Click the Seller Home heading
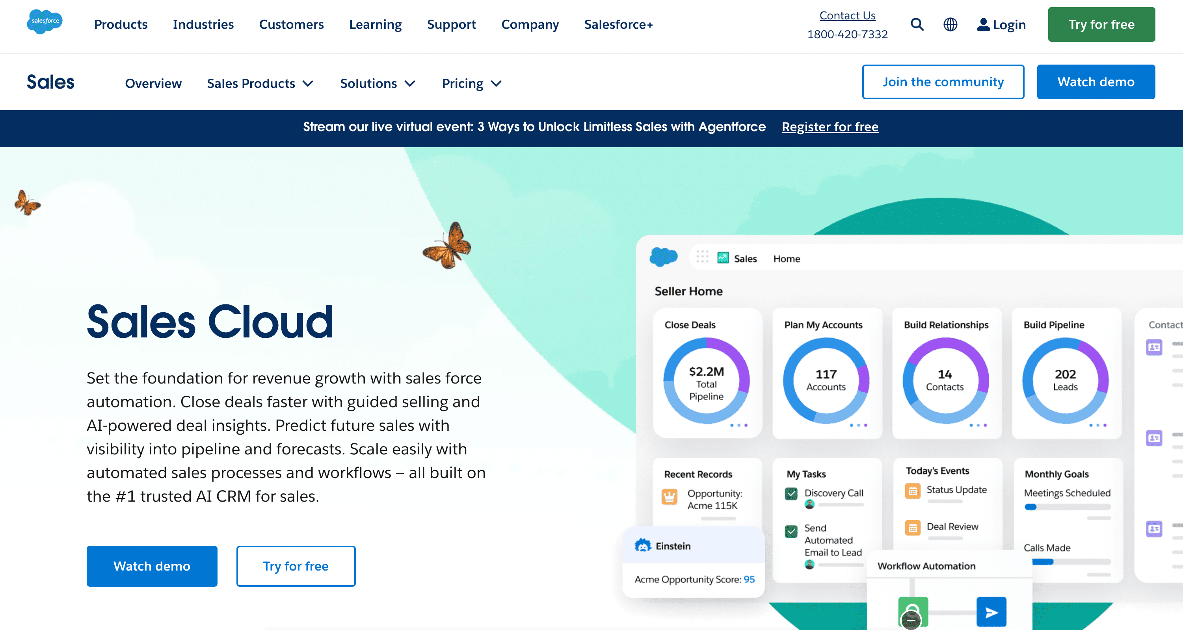The height and width of the screenshot is (630, 1183). (x=688, y=291)
